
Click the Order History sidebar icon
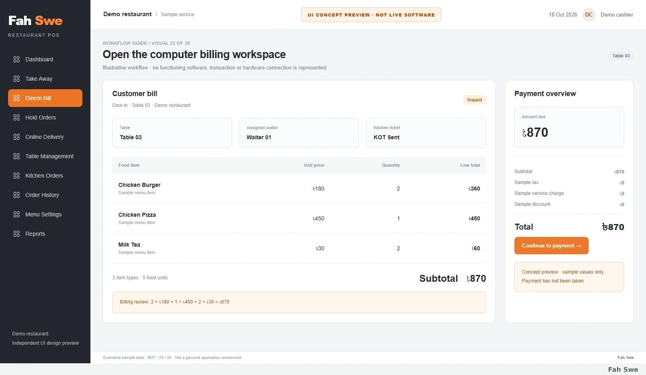[x=17, y=195]
